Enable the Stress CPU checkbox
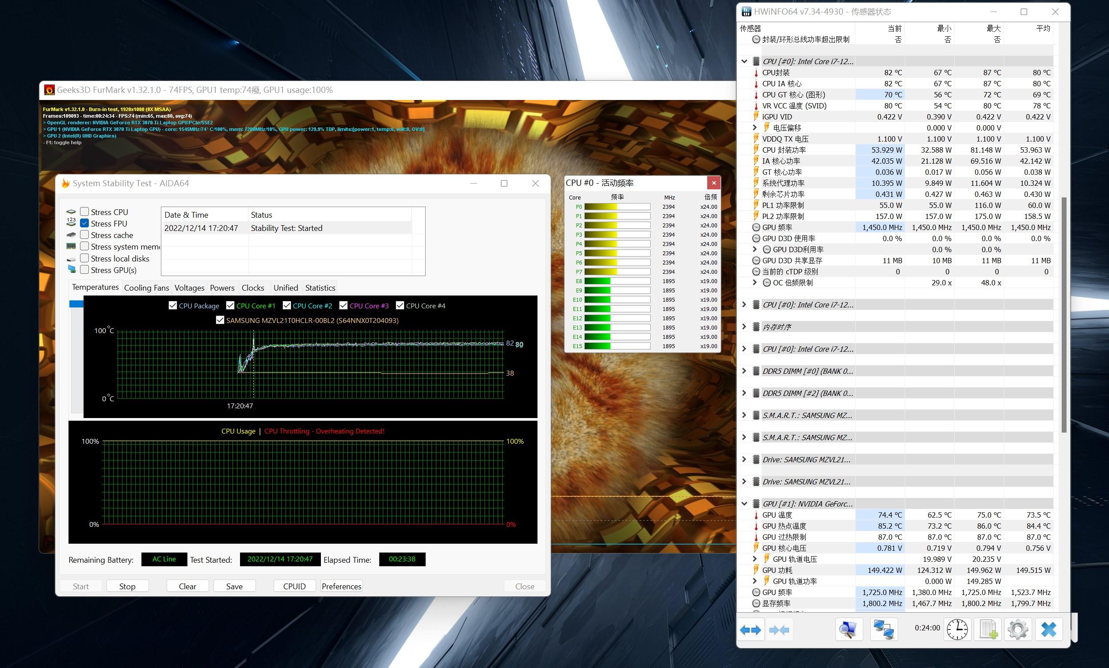 [x=84, y=211]
